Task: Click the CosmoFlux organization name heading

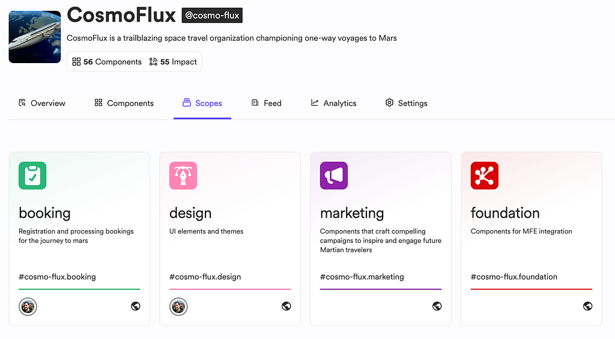Action: tap(121, 15)
